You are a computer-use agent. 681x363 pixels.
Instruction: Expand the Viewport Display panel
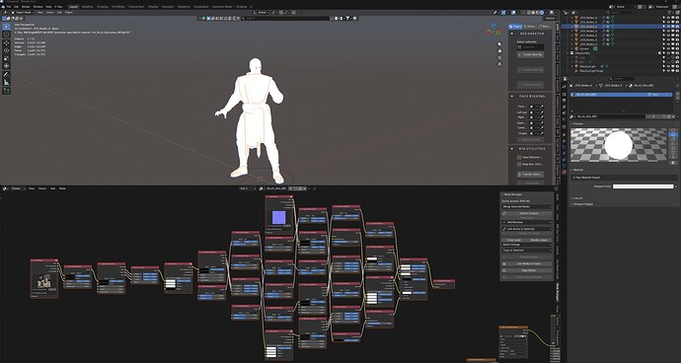coord(583,203)
